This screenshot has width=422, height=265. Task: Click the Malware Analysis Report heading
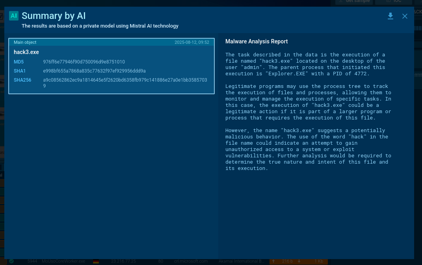tap(257, 41)
